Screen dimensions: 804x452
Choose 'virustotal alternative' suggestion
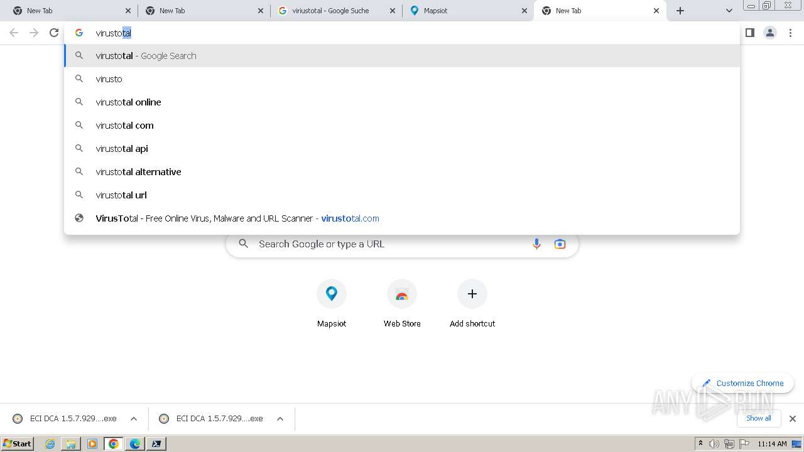[x=402, y=172]
